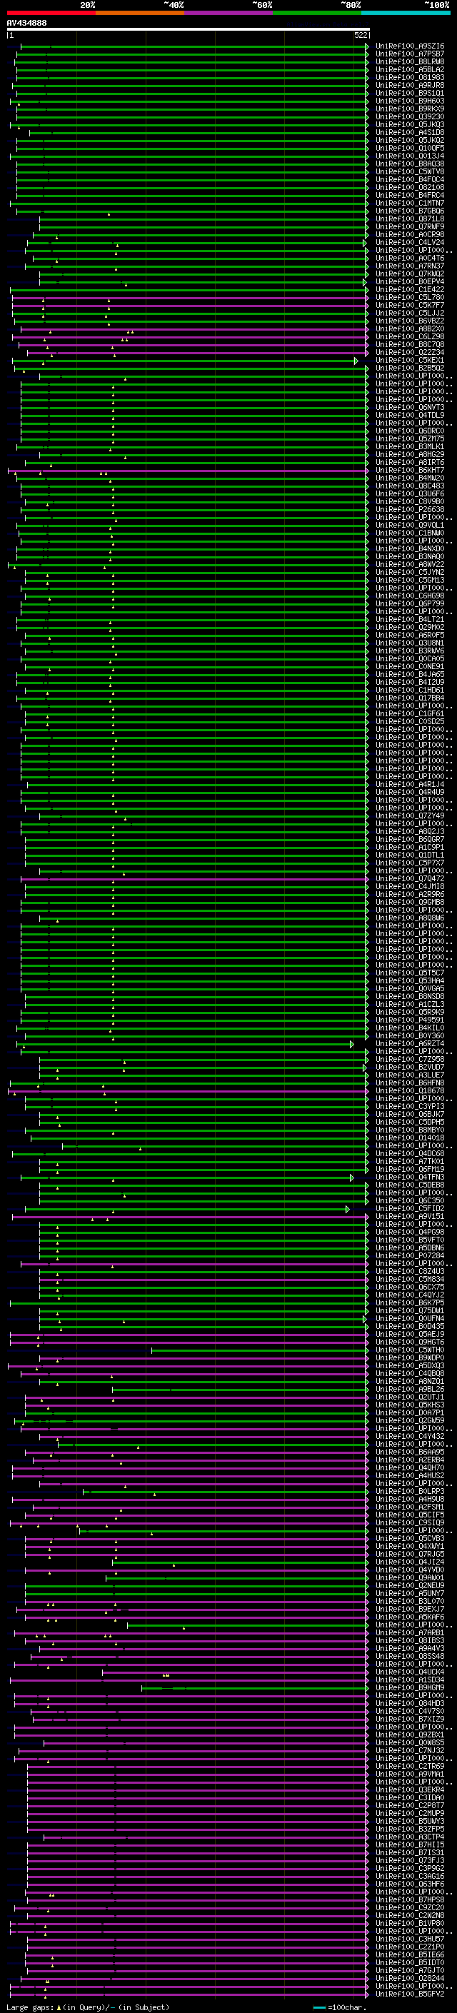
Task: Click the UniRef100_C5JYN2 label
Action: point(409,572)
